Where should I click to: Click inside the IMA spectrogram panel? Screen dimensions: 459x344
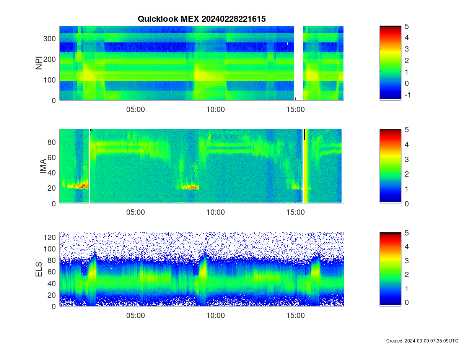tap(202, 166)
